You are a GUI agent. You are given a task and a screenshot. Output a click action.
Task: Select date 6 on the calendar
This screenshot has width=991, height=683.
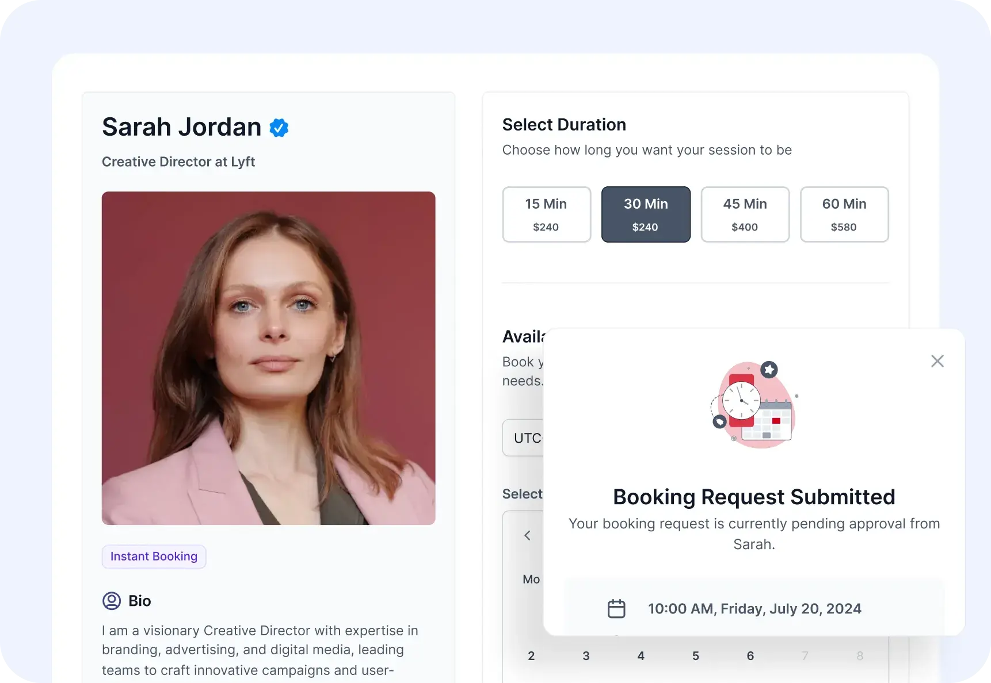coord(750,656)
